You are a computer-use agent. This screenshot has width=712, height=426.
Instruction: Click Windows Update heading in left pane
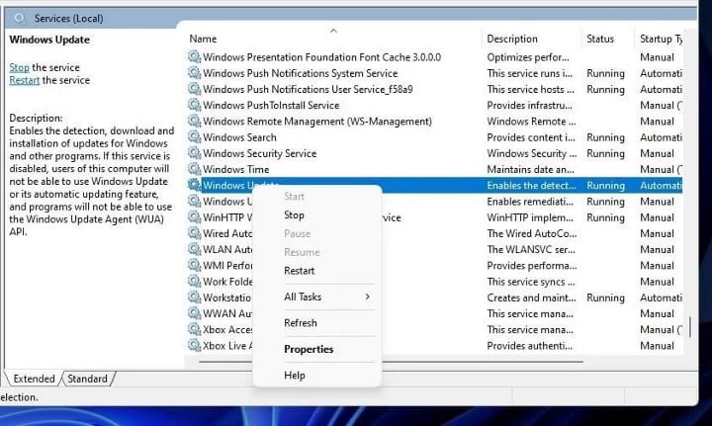(49, 40)
